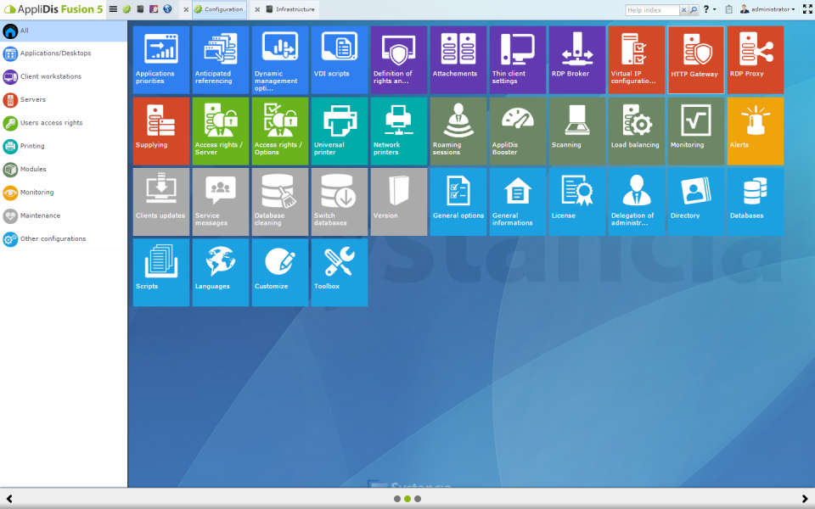The width and height of the screenshot is (815, 509).
Task: Click the Help index search field
Action: 652,10
